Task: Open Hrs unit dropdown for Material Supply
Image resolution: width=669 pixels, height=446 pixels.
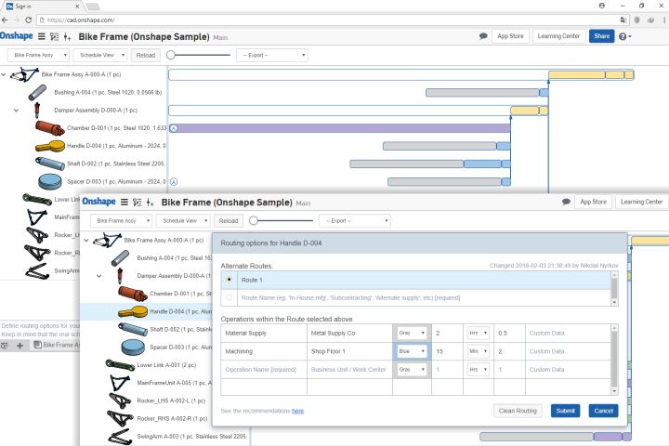Action: click(479, 333)
